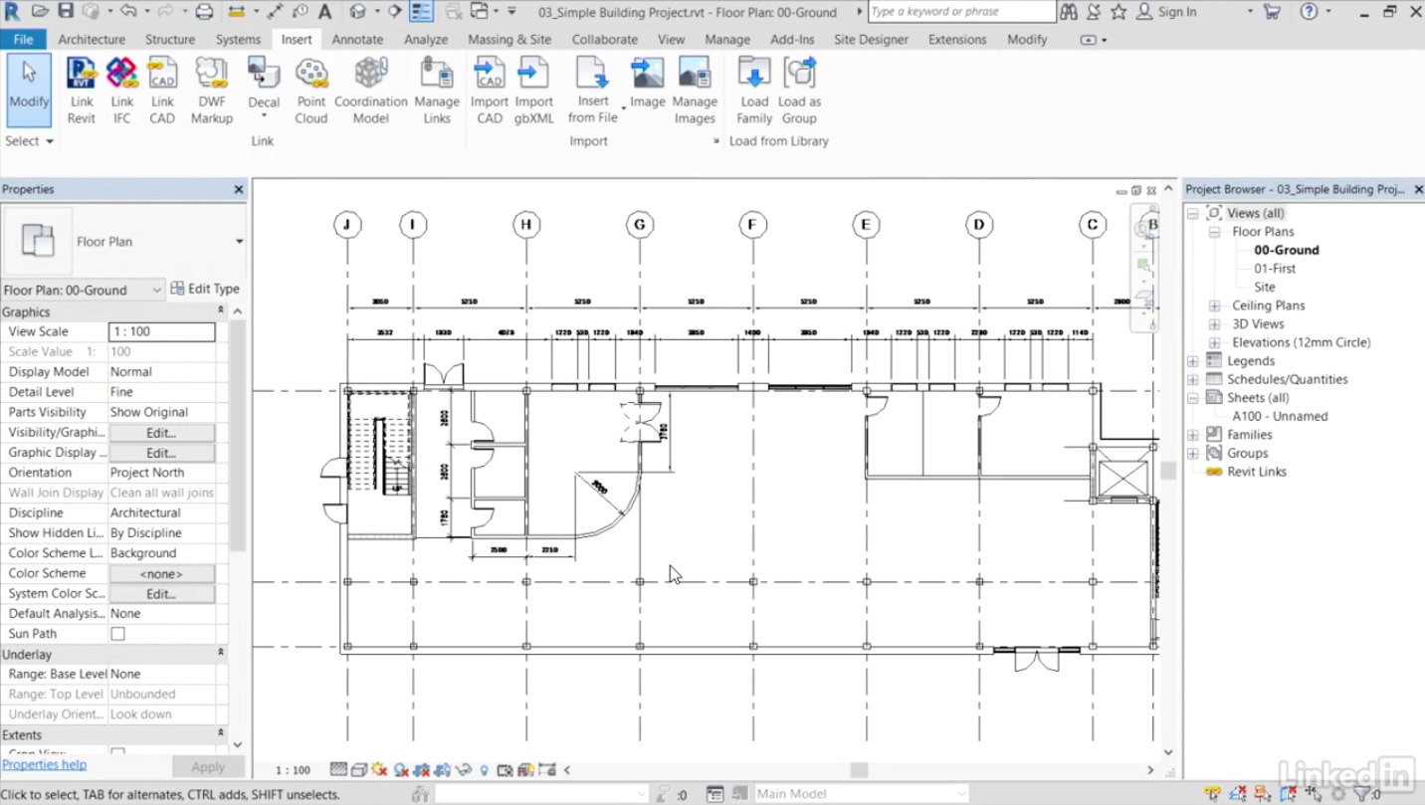Toggle Reveal Hidden Elements in view control bar

(x=485, y=768)
